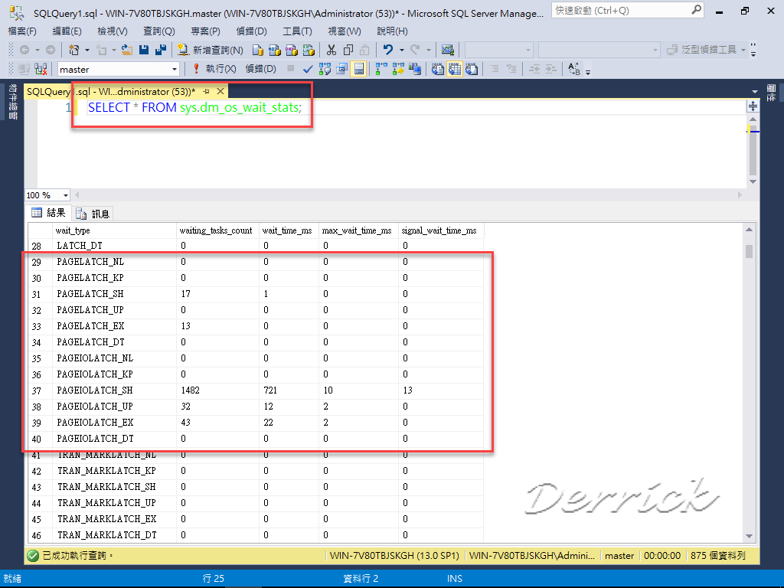Start debugging with 偵錯(D)
The height and width of the screenshot is (588, 784).
click(260, 69)
